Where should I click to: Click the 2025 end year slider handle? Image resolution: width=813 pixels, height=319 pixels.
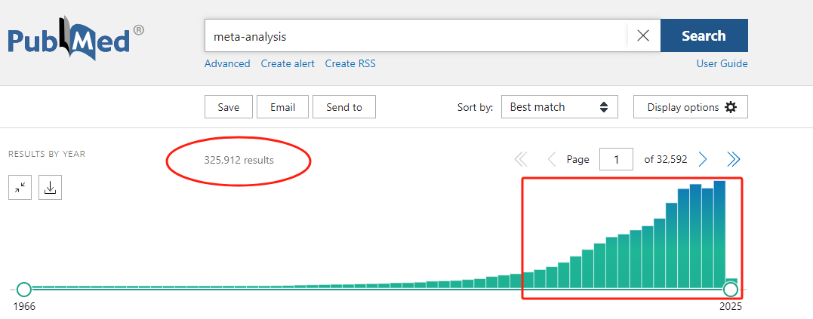tap(731, 289)
